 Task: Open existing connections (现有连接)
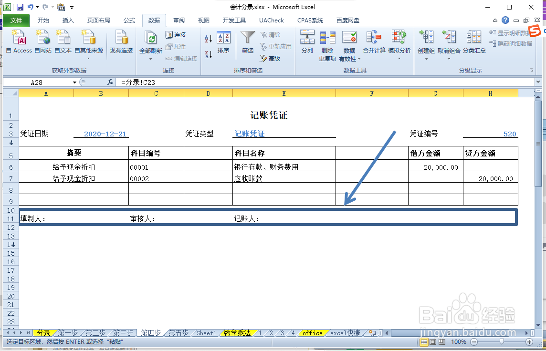pos(121,42)
